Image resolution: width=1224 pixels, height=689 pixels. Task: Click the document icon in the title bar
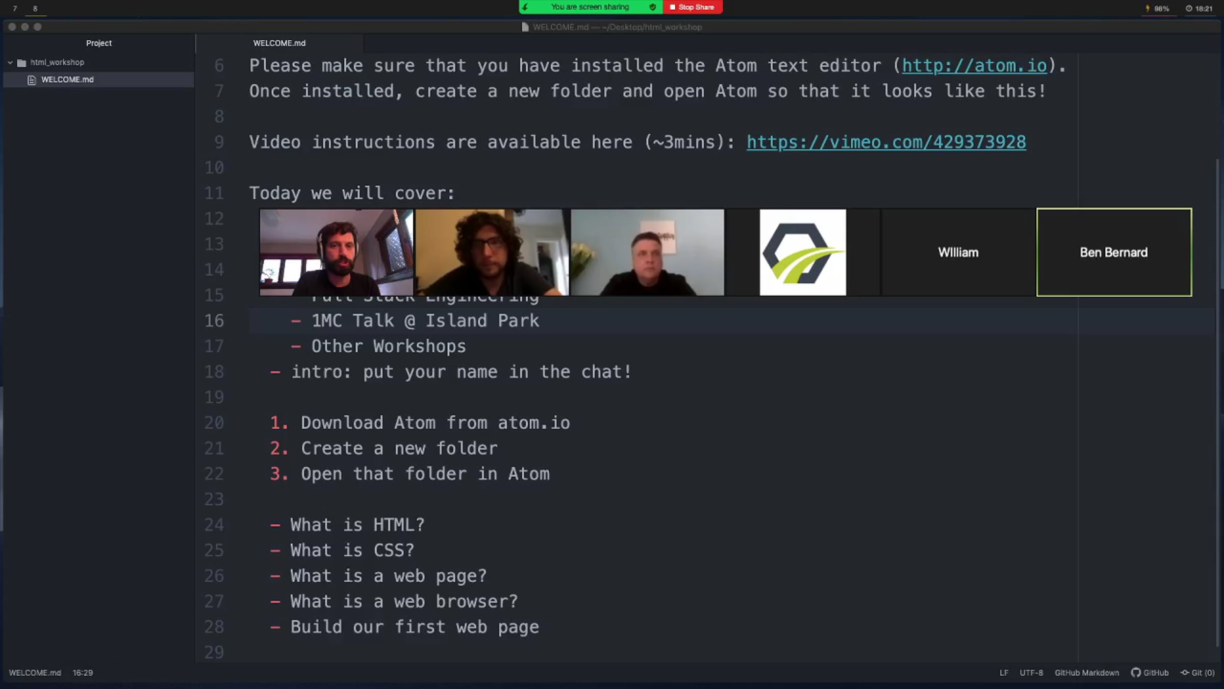(525, 27)
